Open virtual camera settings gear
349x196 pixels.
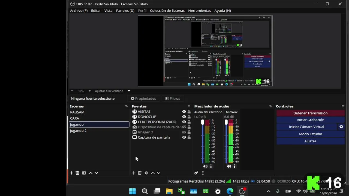(341, 127)
